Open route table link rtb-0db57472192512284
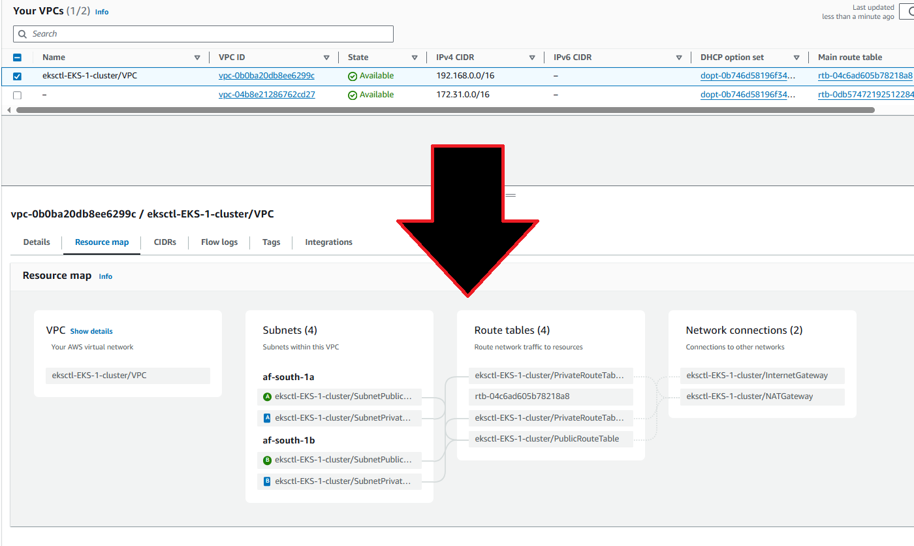This screenshot has width=914, height=546. click(x=866, y=95)
